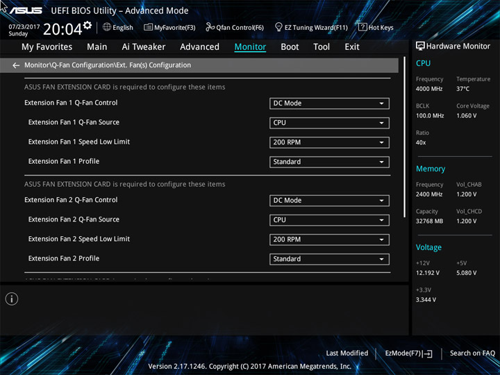The image size is (500, 375).
Task: Switch to Boot tab
Action: point(290,47)
